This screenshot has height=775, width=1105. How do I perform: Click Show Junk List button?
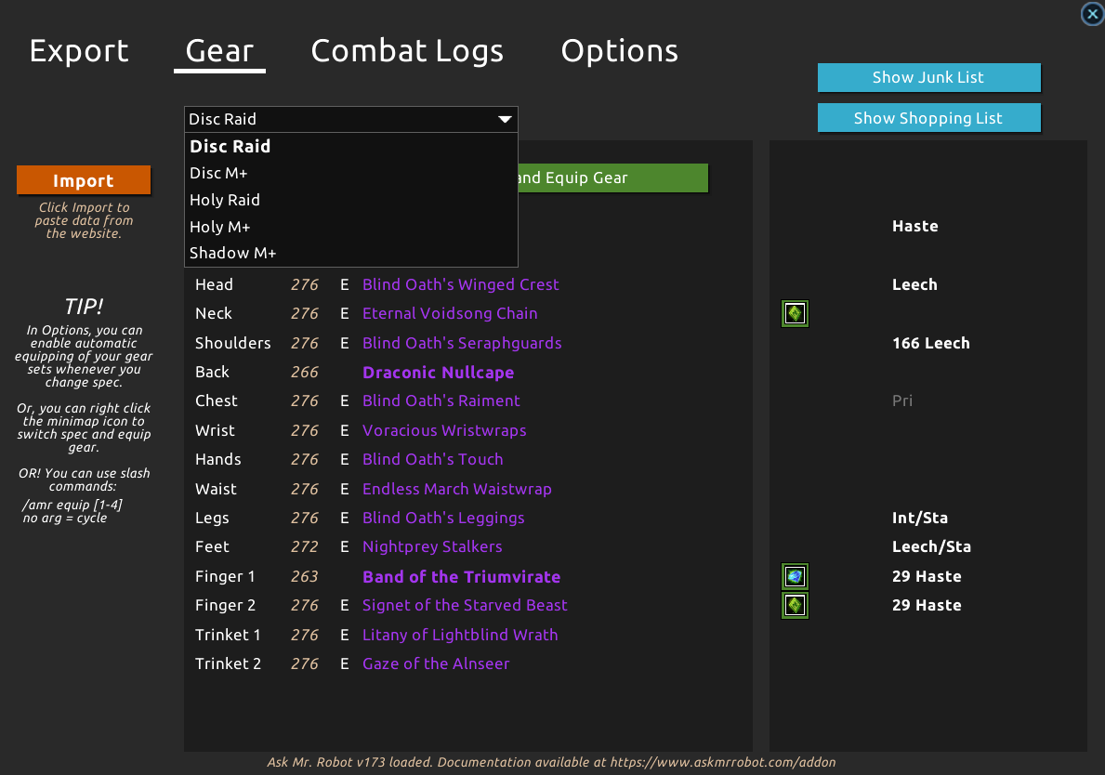click(928, 77)
